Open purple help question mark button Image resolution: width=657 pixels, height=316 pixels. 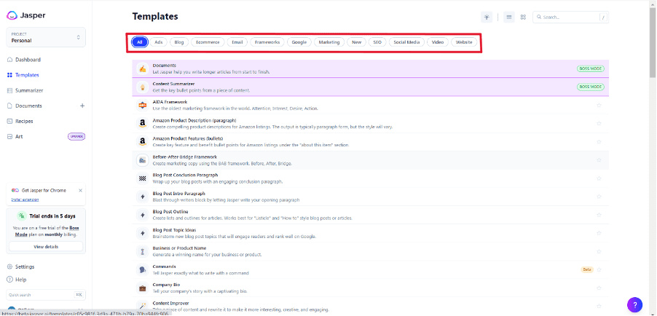tap(635, 304)
